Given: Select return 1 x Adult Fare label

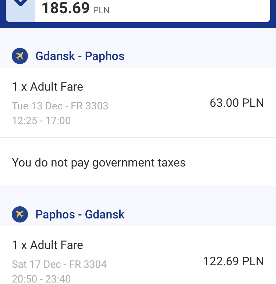Looking at the screenshot, I should pyautogui.click(x=47, y=245).
